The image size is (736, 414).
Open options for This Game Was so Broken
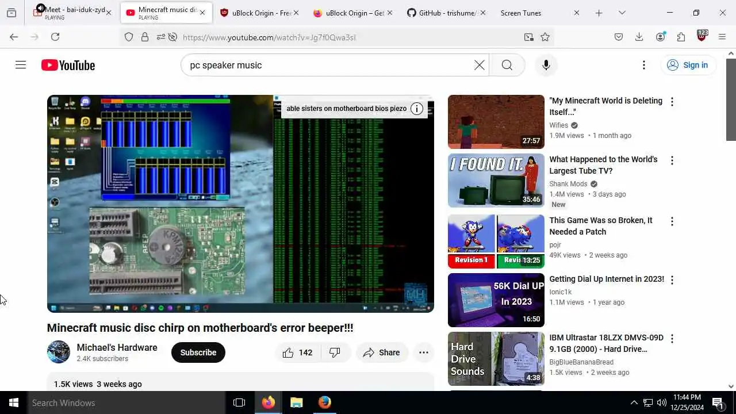pos(672,221)
